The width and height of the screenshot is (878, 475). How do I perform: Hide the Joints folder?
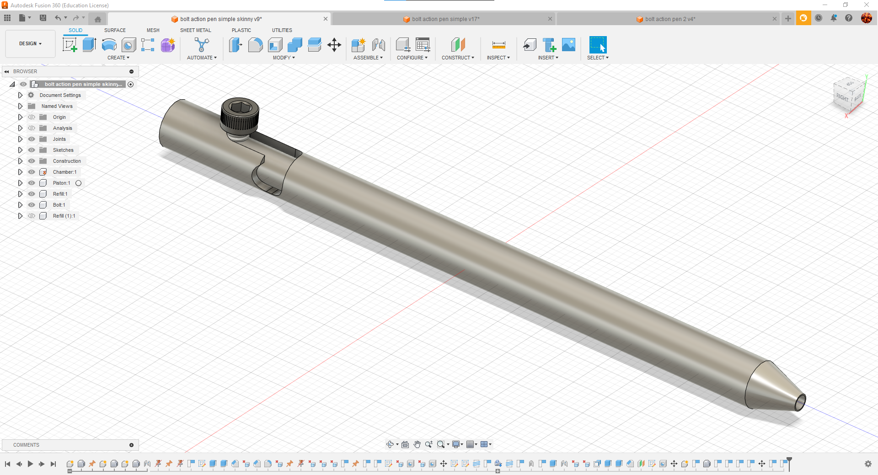coord(32,139)
